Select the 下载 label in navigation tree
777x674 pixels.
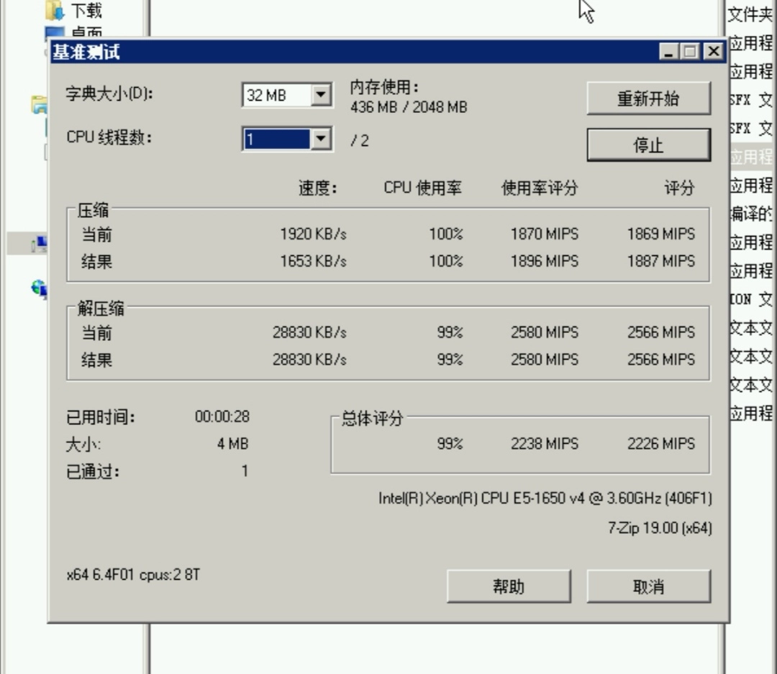pyautogui.click(x=86, y=11)
